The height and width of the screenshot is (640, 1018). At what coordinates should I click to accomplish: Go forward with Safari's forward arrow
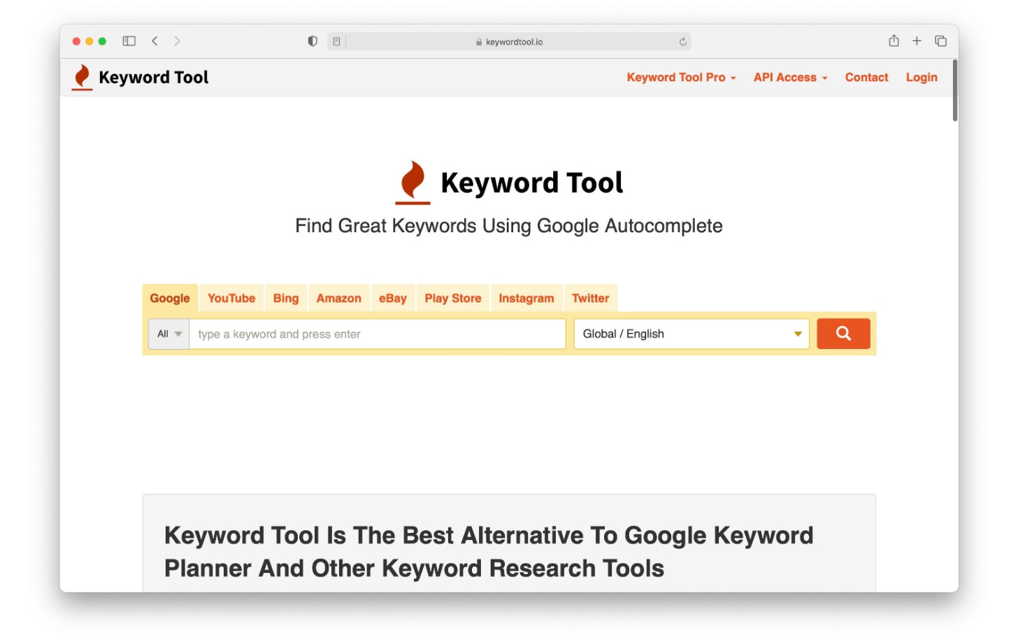[x=177, y=41]
